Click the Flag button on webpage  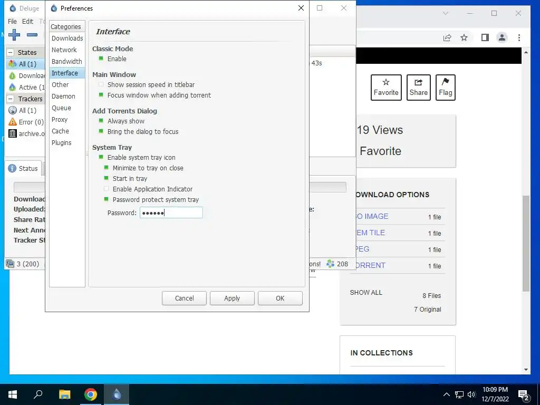[x=445, y=88]
